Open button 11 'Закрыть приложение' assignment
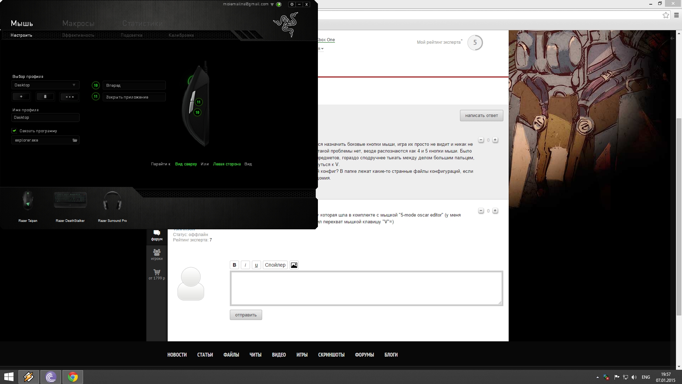 (134, 97)
